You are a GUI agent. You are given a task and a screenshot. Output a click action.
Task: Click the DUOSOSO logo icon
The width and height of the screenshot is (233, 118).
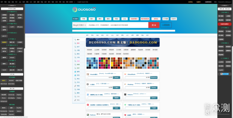pos(75,10)
